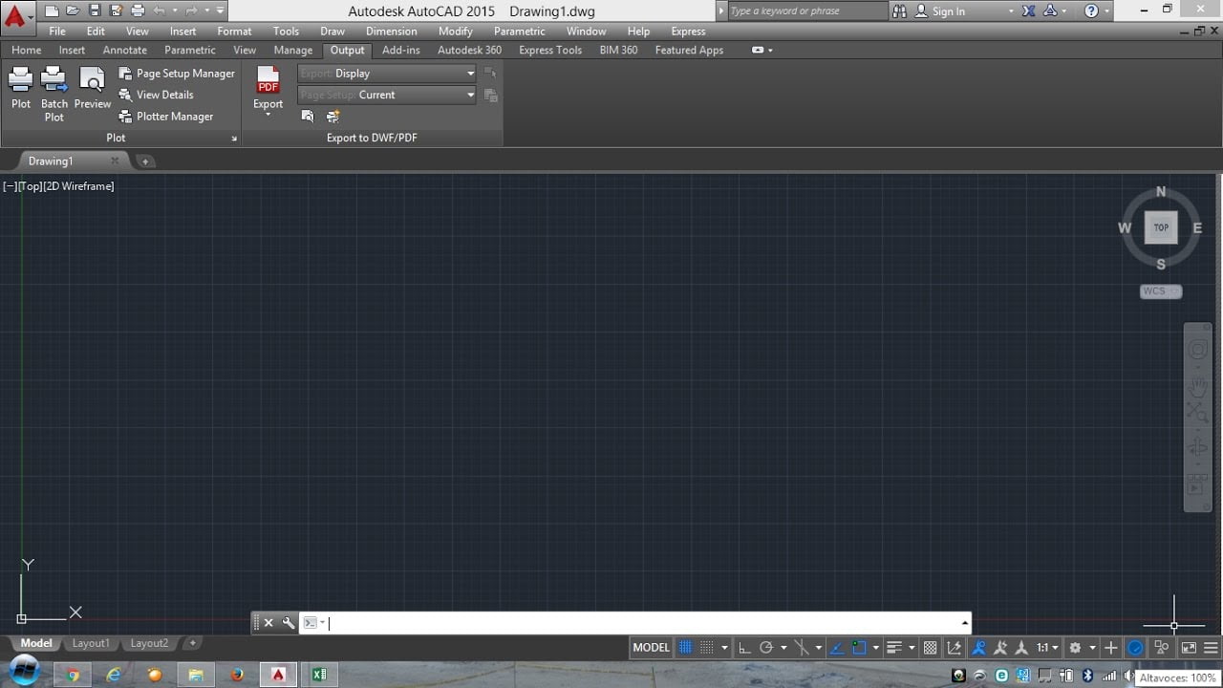Open the WCS dropdown under the ViewCube

1161,291
